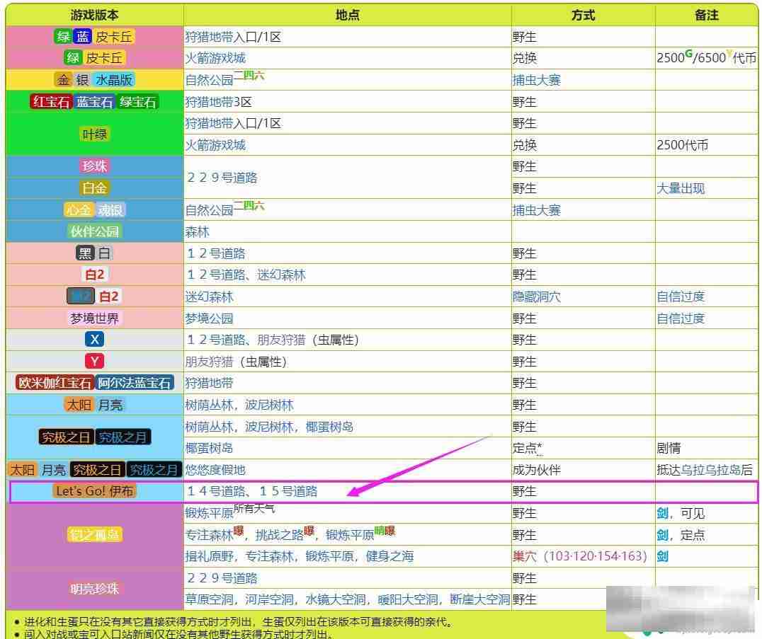Follow the 悠悠度假地 location link
This screenshot has width=762, height=639.
pos(215,470)
